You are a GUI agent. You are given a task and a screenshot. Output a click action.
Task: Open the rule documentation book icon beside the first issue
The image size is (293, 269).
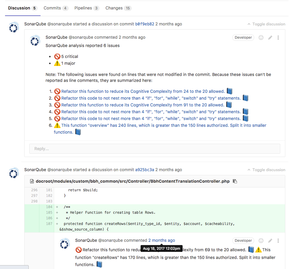click(x=229, y=91)
